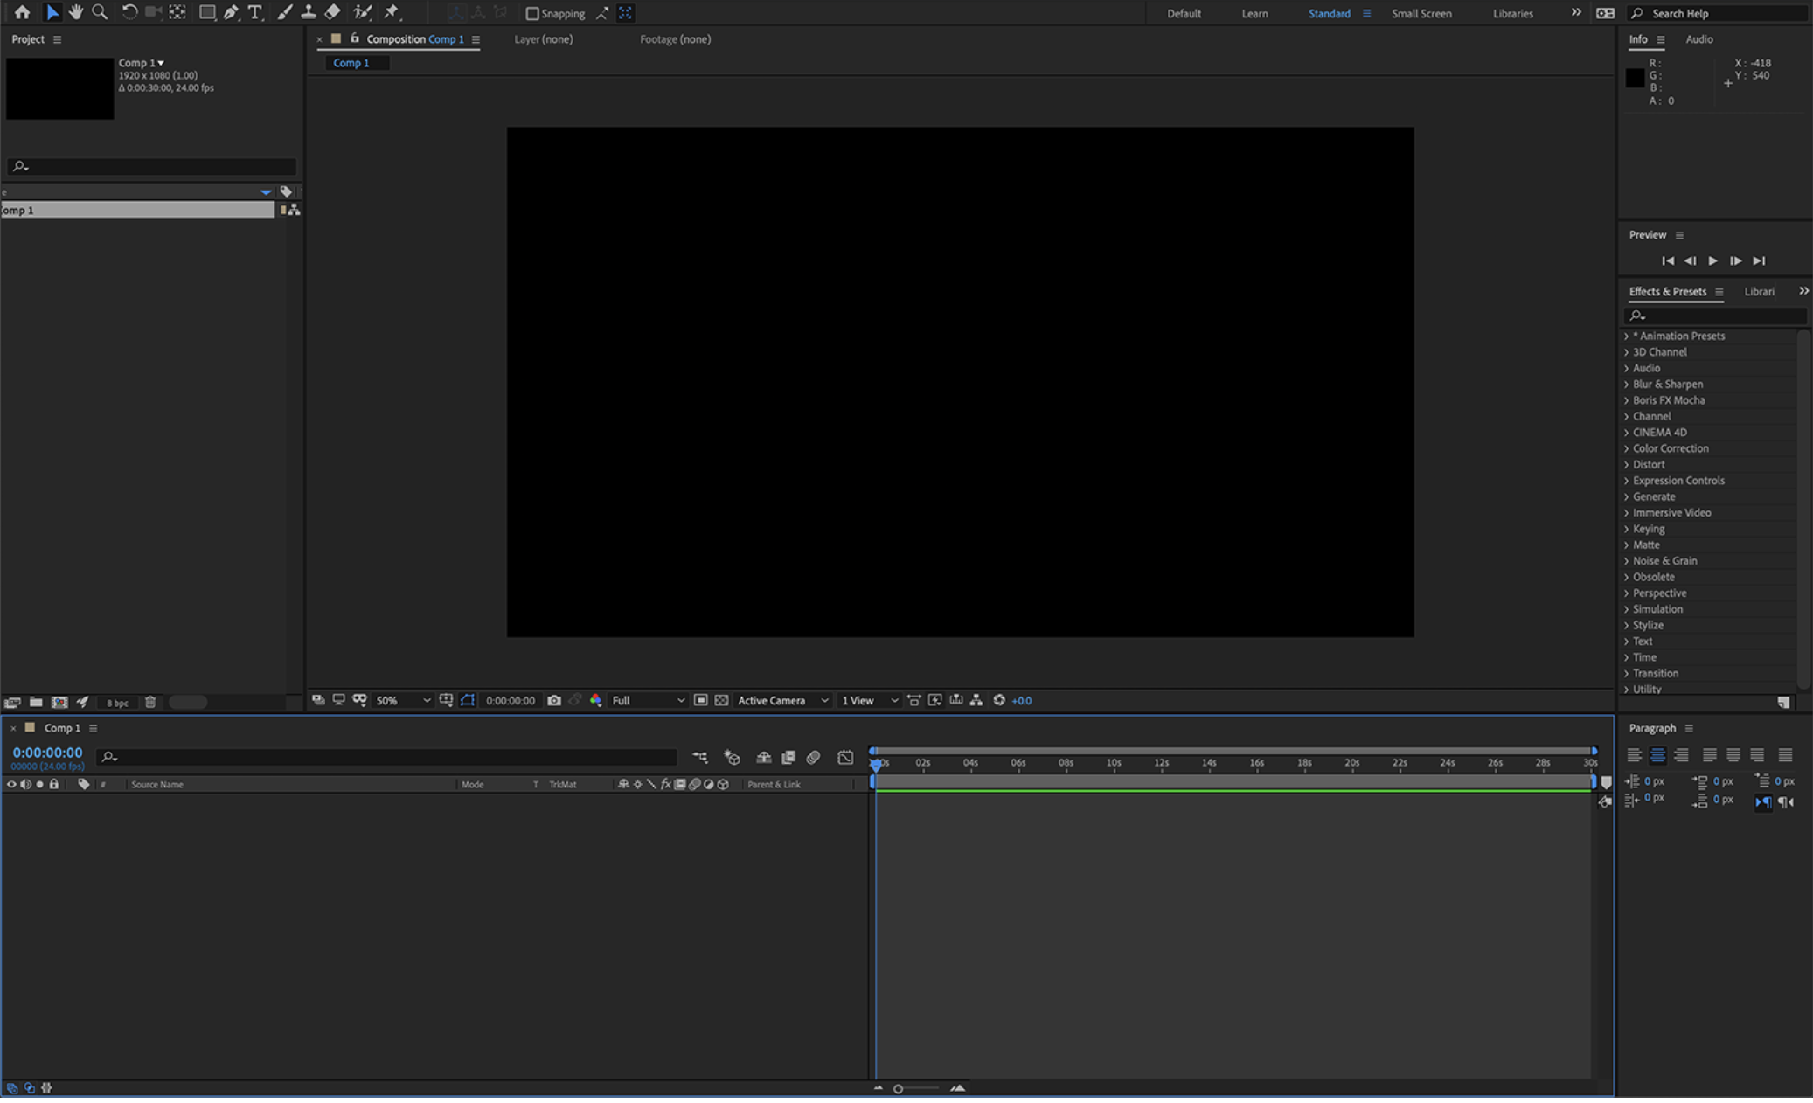Image resolution: width=1813 pixels, height=1103 pixels.
Task: Switch to the Default workspace
Action: click(x=1184, y=13)
